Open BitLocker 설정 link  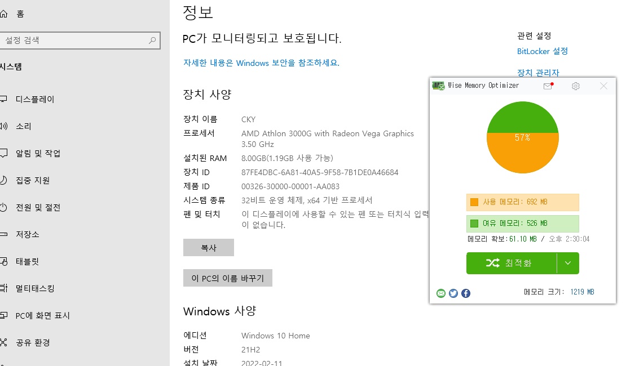click(x=542, y=51)
